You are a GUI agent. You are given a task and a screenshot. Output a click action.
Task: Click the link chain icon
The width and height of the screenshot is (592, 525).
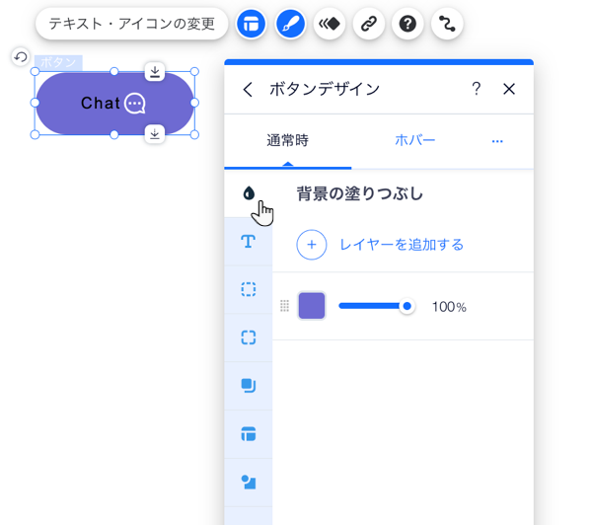coord(369,24)
